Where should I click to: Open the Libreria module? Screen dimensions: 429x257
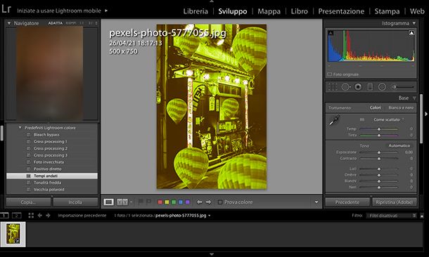(196, 11)
